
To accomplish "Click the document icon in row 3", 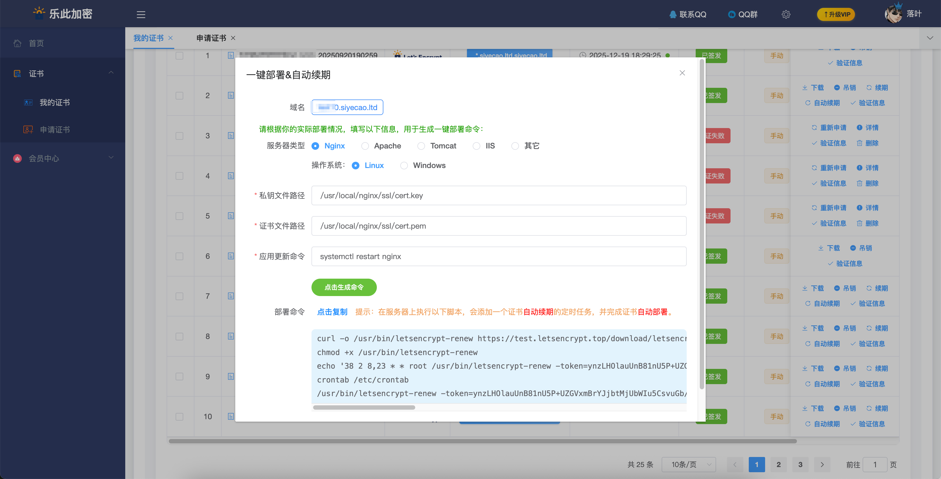I will tap(231, 136).
